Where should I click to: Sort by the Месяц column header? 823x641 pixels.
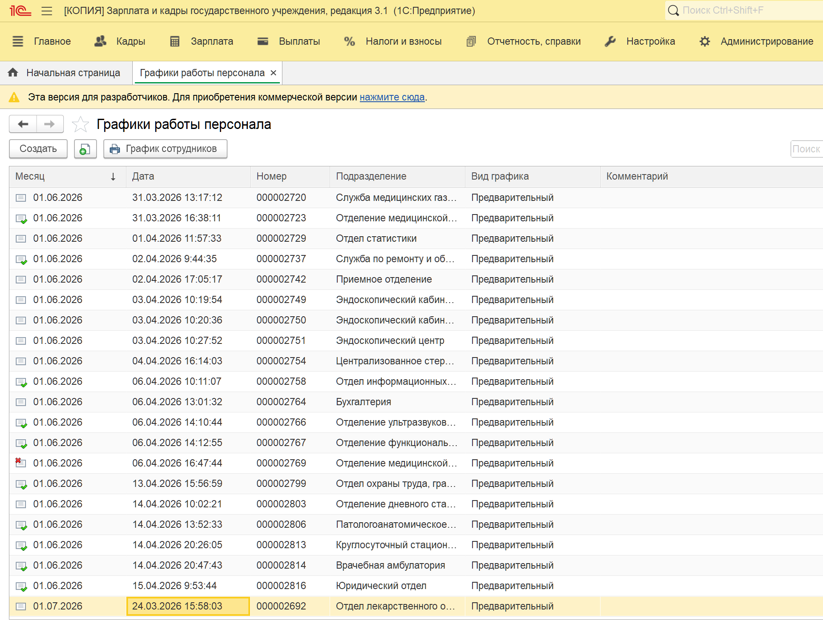point(67,176)
